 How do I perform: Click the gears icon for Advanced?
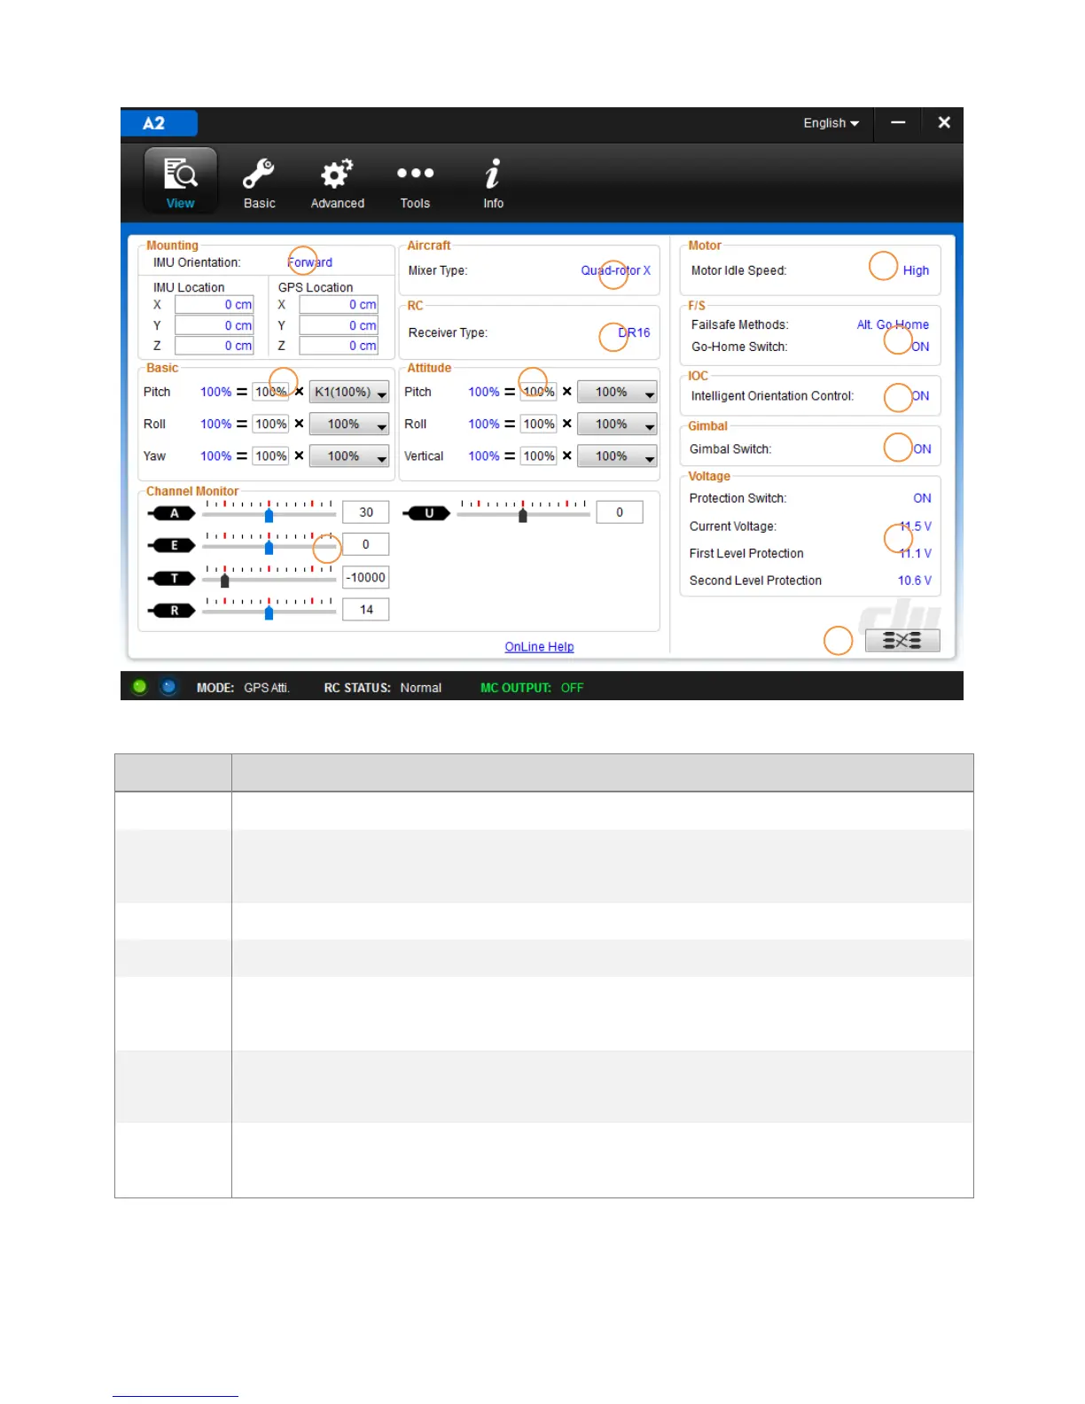pyautogui.click(x=337, y=173)
